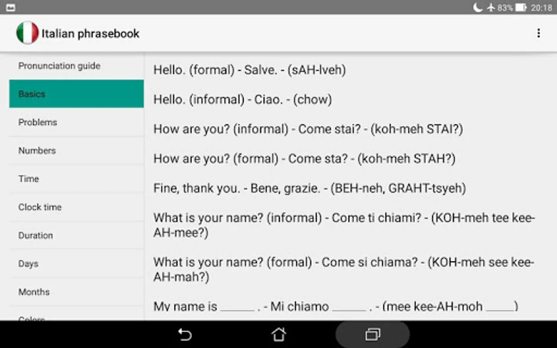This screenshot has width=557, height=348.
Task: Tap the 83% battery percentage text
Action: (x=505, y=8)
